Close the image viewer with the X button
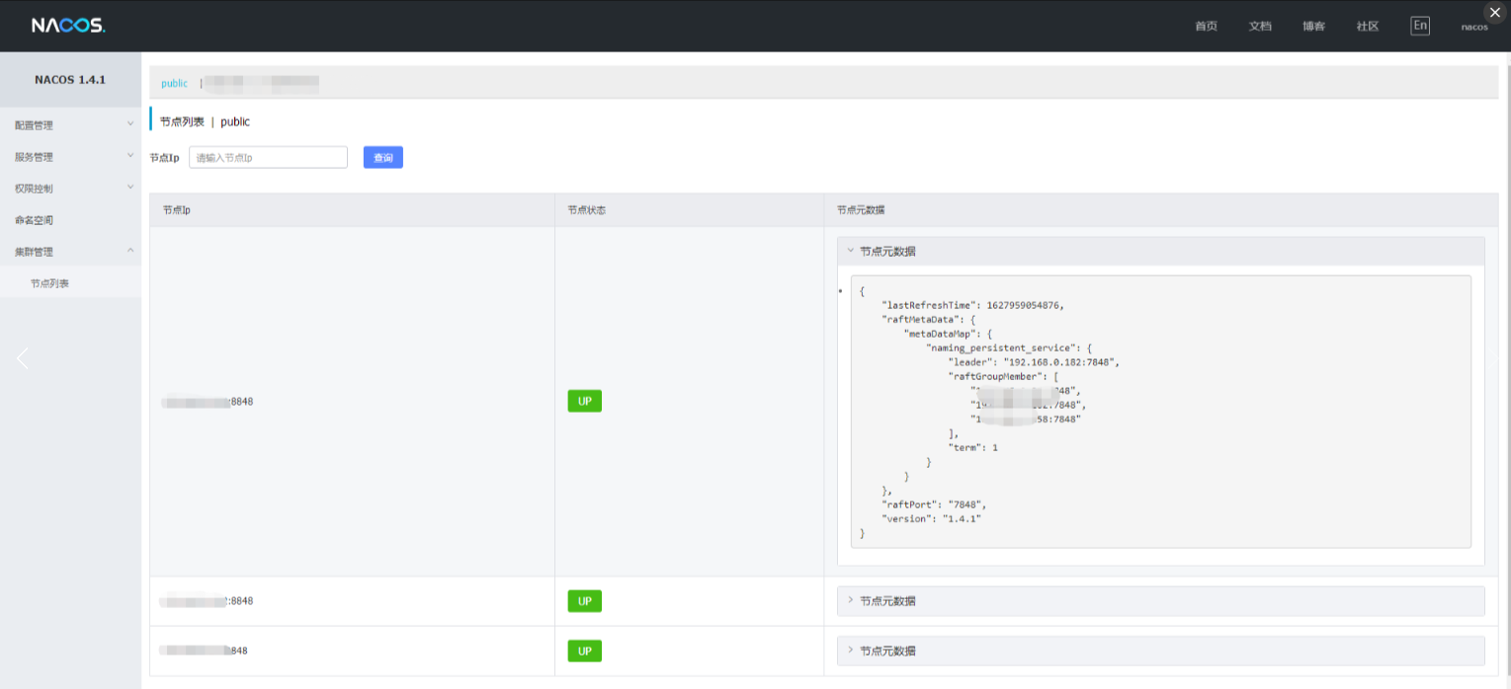The image size is (1511, 689). [1494, 12]
